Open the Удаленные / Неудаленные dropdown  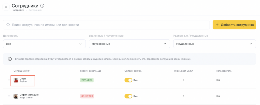click(x=214, y=44)
